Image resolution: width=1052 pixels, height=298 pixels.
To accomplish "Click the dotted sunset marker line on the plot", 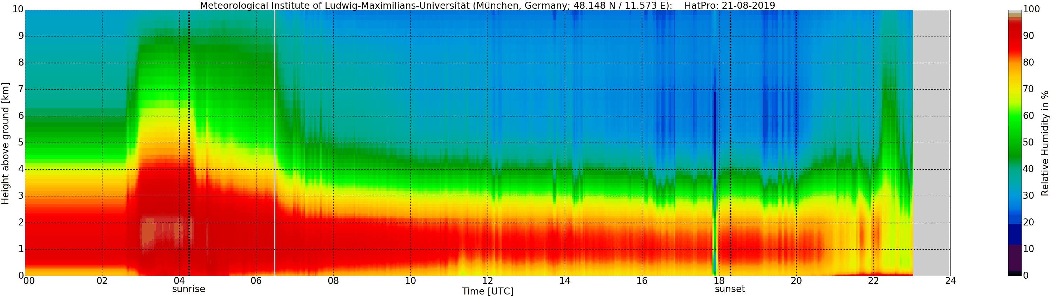I will point(730,143).
